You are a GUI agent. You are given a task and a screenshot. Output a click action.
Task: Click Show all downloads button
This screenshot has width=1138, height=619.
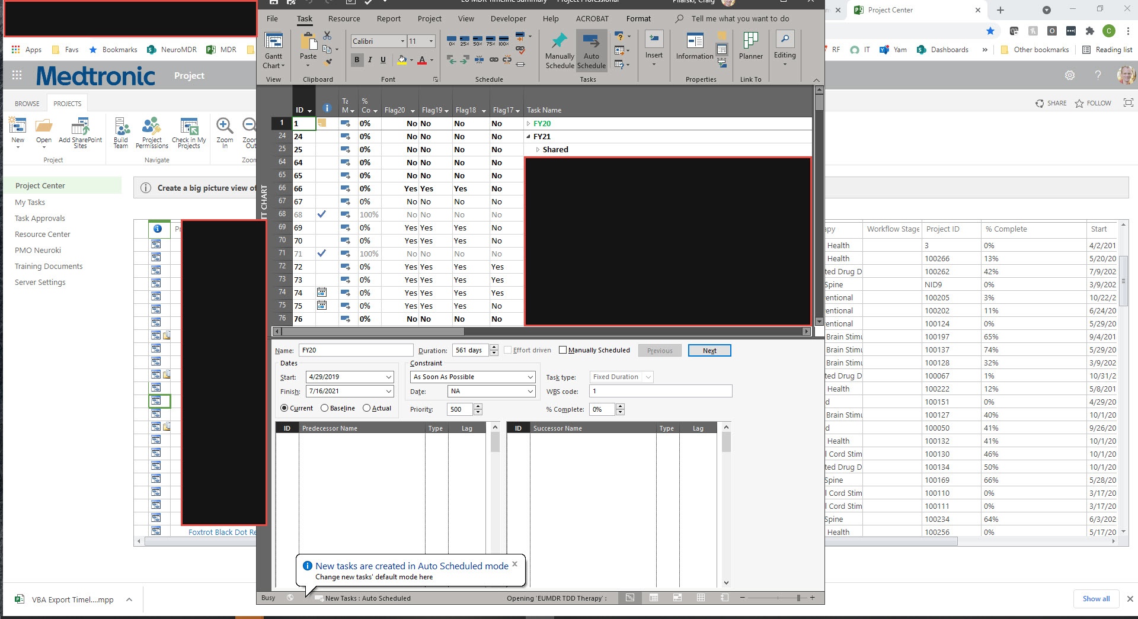point(1096,599)
